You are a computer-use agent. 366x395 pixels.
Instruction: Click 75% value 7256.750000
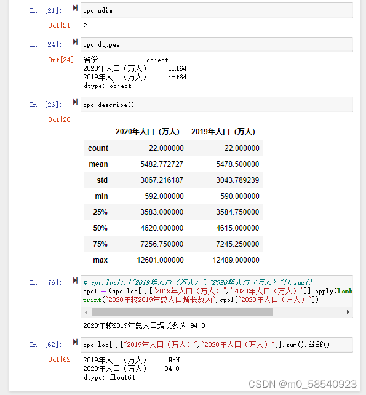tap(162, 244)
